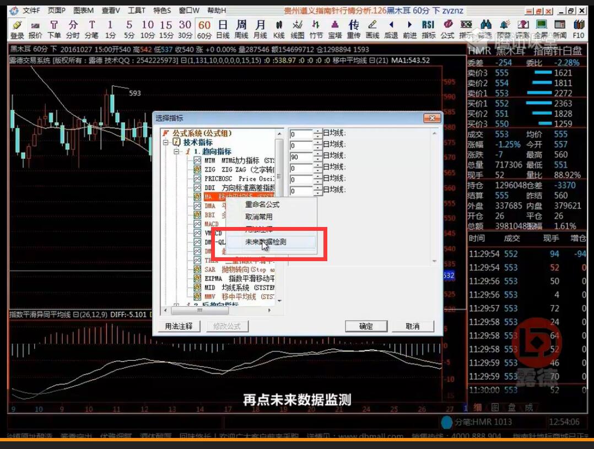Select the 10分 ten-minute period icon
Image resolution: width=594 pixels, height=449 pixels.
(x=148, y=29)
